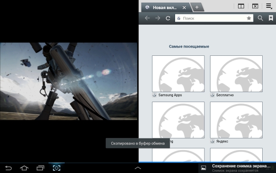Open the thumbnail left of Яндекс
The width and height of the screenshot is (276, 173).
click(178, 120)
